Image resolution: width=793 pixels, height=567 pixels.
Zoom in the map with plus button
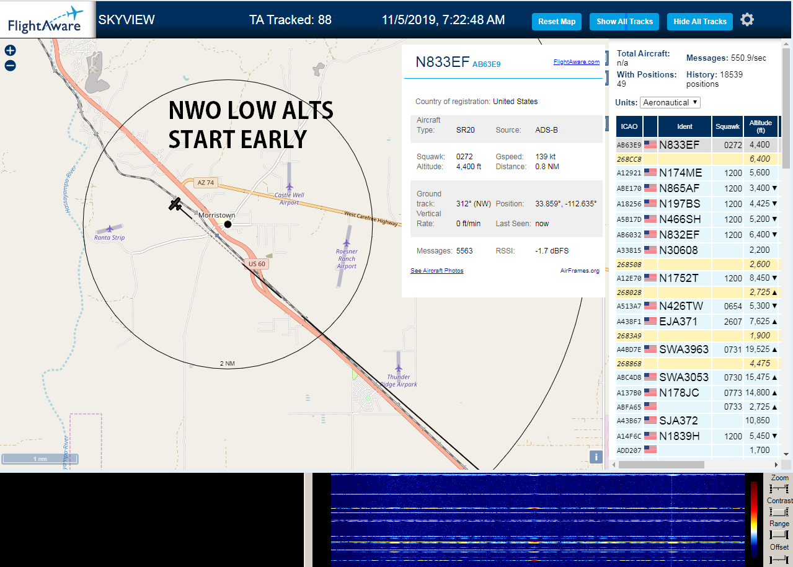point(10,51)
